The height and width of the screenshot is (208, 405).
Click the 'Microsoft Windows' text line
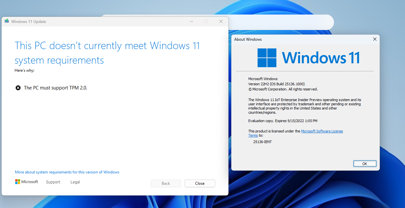(x=263, y=79)
